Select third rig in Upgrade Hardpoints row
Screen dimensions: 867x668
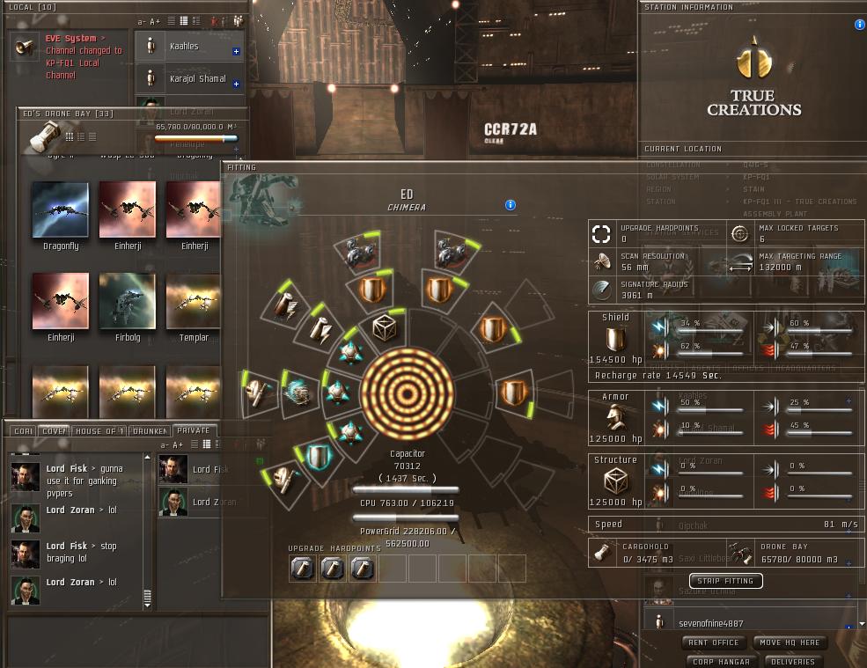[x=362, y=568]
